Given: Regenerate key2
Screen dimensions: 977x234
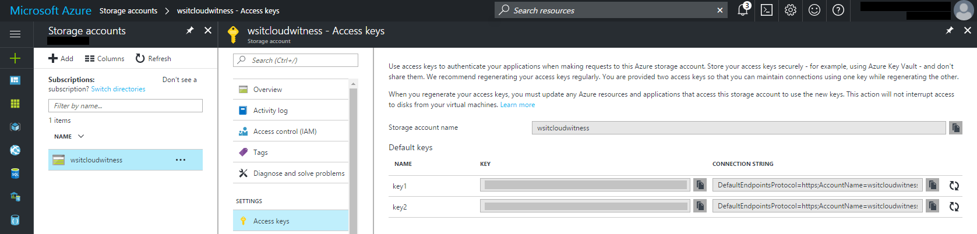Looking at the screenshot, I should pyautogui.click(x=954, y=207).
